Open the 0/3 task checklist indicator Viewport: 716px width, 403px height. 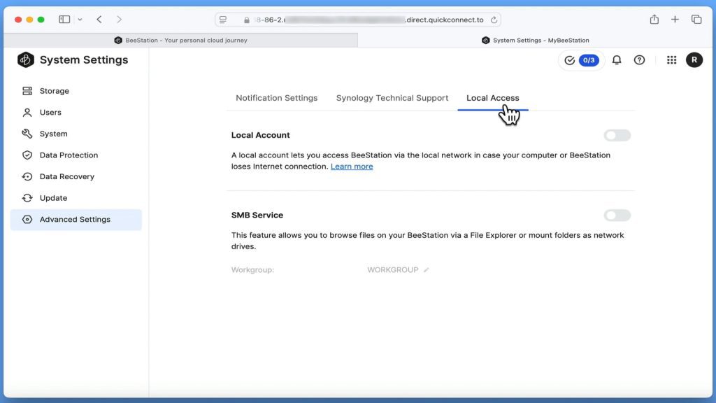click(x=581, y=60)
